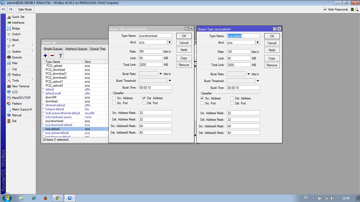This screenshot has width=360, height=202.
Task: Click the red minus remove icon
Action: tap(52, 55)
